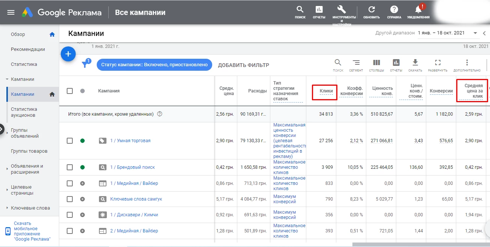Image resolution: width=490 pixels, height=247 pixels.
Task: Select checkbox for 1 / Дискавери / Кимчи
Action: 70,215
